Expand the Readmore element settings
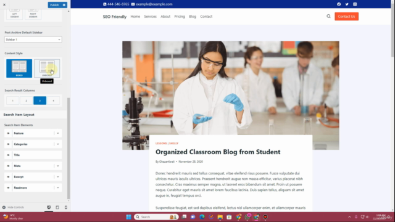Image resolution: width=395 pixels, height=222 pixels. tap(58, 187)
